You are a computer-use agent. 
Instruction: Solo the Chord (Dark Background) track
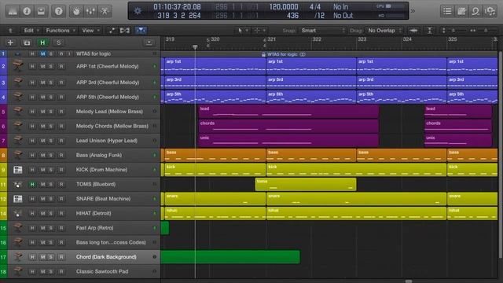tap(50, 257)
